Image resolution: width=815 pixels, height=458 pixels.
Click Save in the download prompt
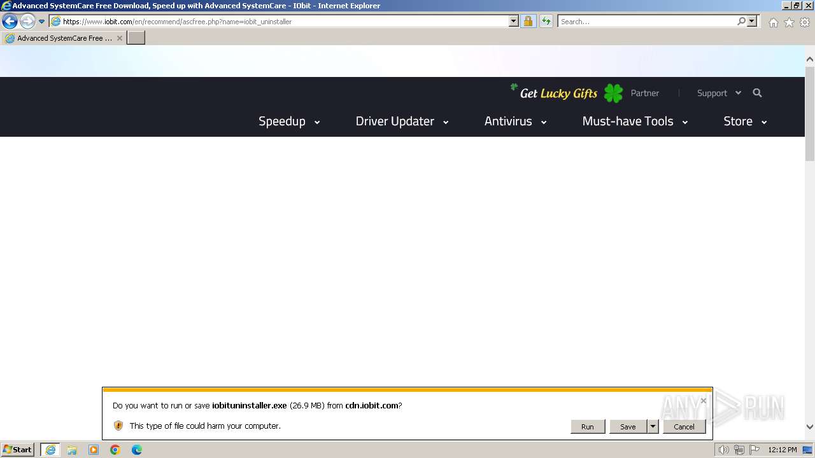tap(628, 427)
